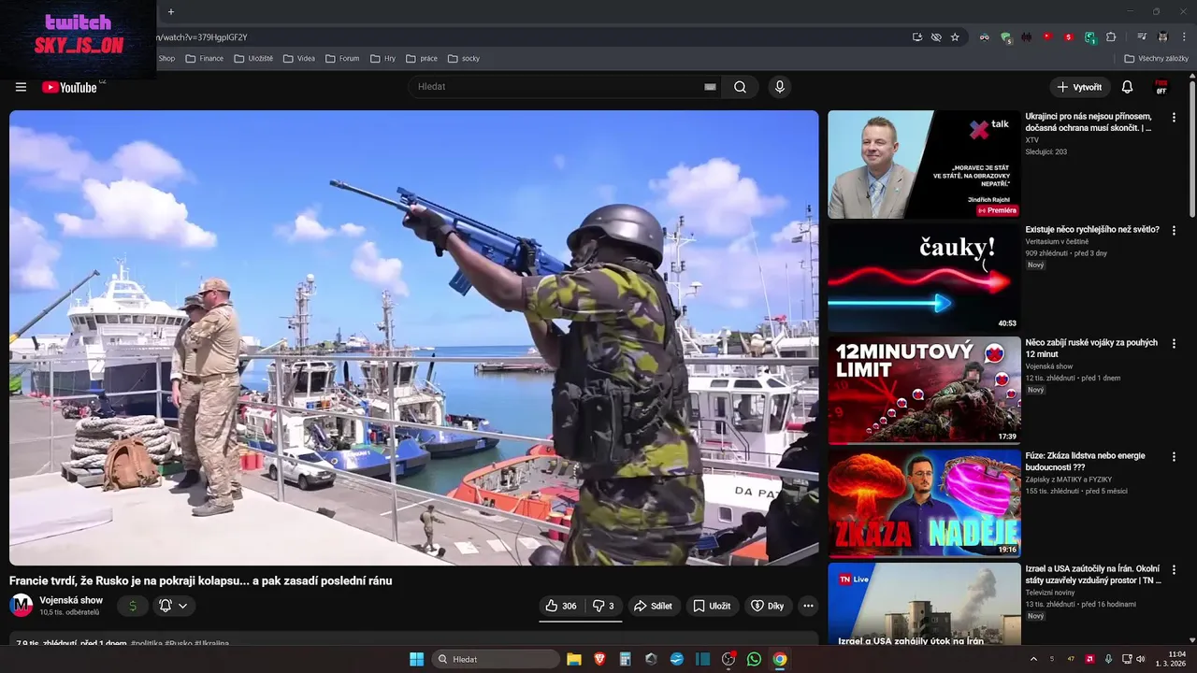The width and height of the screenshot is (1197, 673).
Task: Click the Vytvořit create button
Action: (1080, 87)
